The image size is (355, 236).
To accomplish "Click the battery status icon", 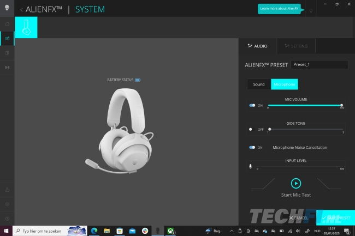I will point(138,80).
